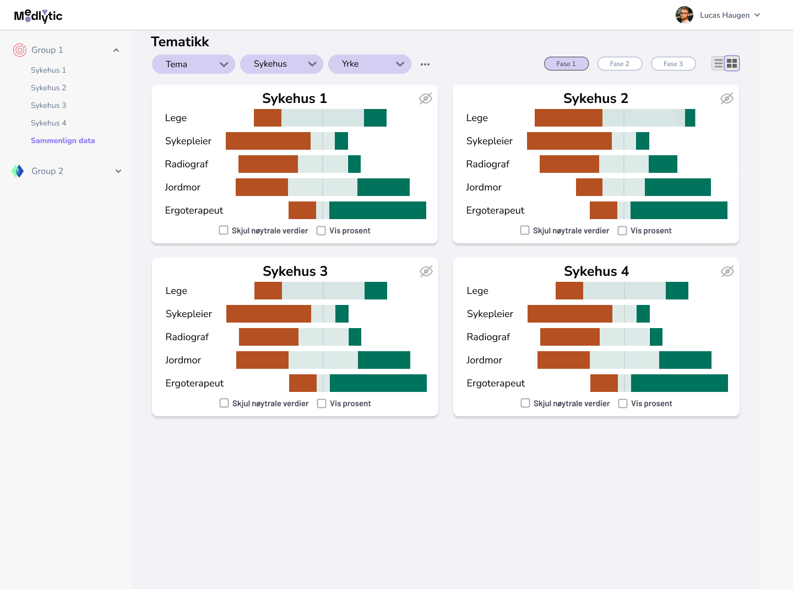Select the Fase 2 tab
Screen dimensions: 793x589
tap(620, 64)
